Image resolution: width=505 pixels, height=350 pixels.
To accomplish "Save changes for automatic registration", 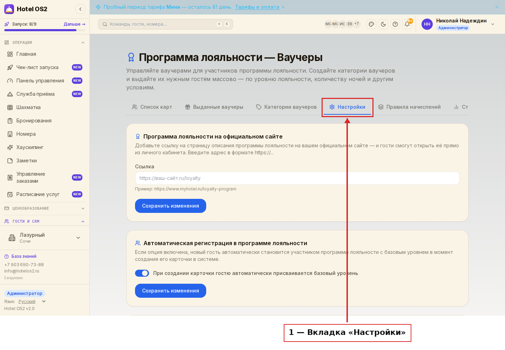I will [x=170, y=291].
